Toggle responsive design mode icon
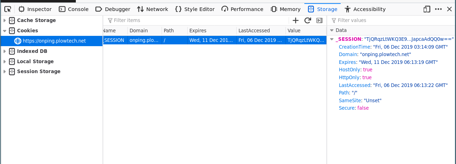456x164 pixels. coord(426,9)
